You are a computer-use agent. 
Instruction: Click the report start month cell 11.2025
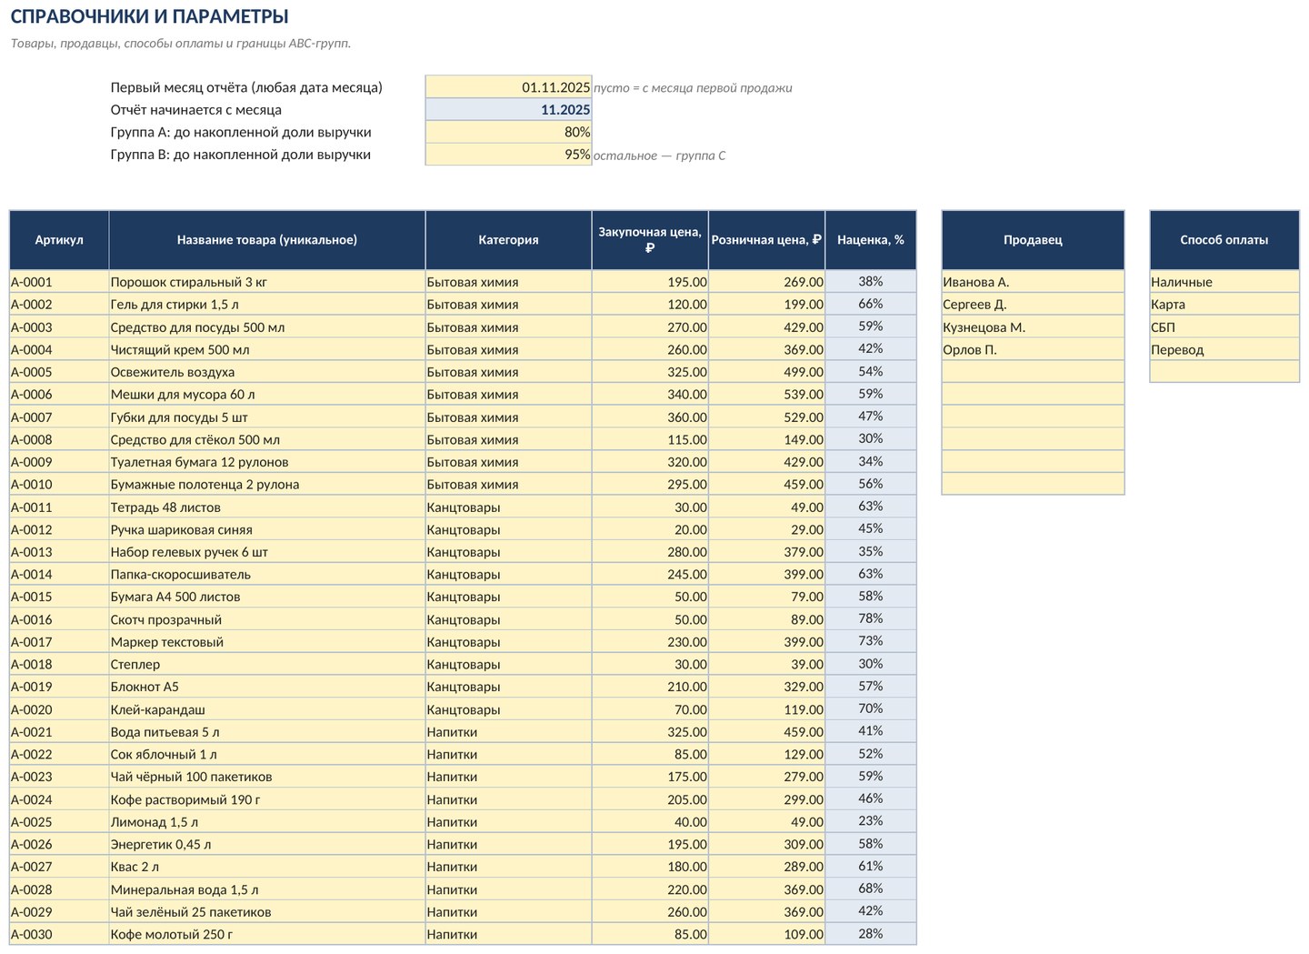508,110
